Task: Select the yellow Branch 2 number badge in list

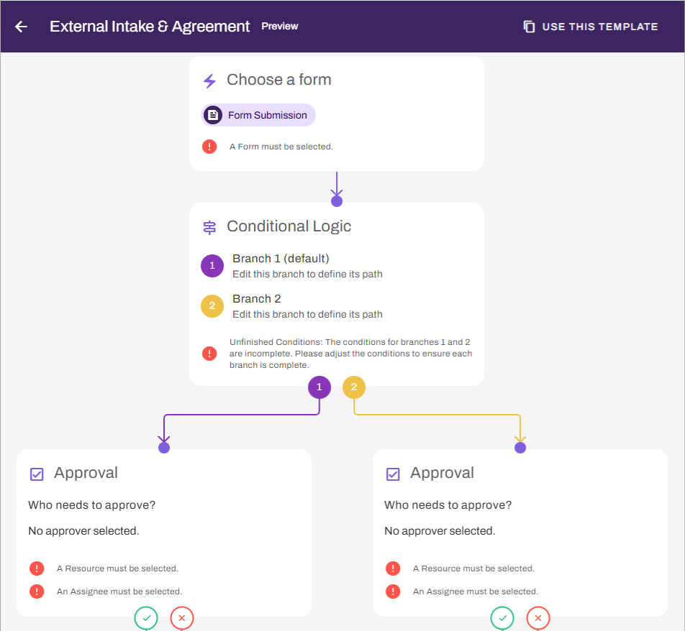Action: [212, 306]
